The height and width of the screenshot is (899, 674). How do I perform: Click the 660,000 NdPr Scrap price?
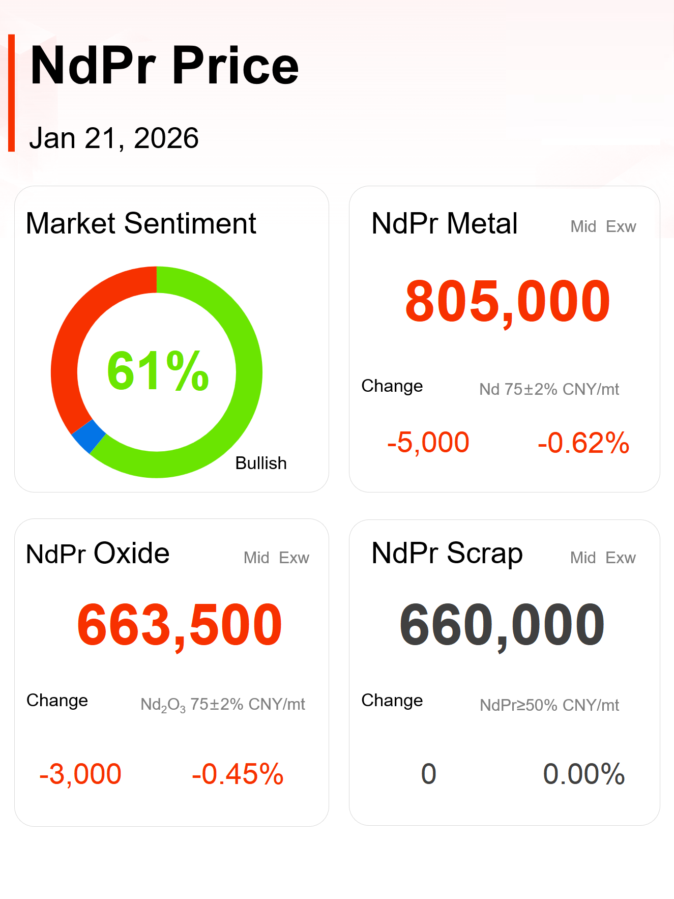(502, 625)
